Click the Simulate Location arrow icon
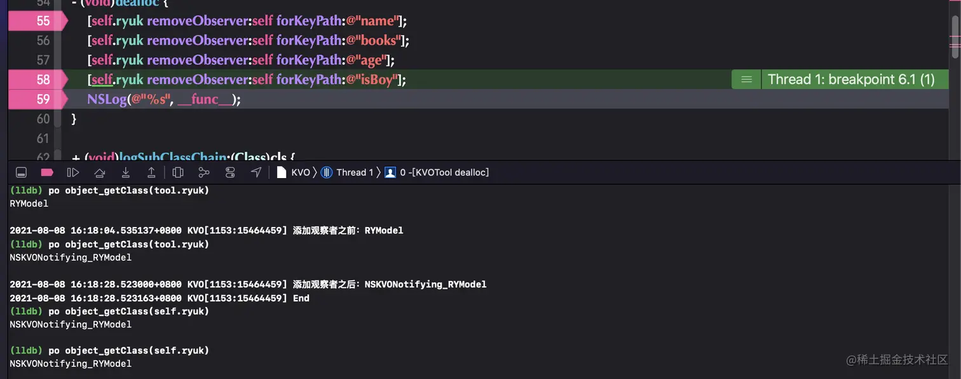This screenshot has height=379, width=961. [256, 172]
